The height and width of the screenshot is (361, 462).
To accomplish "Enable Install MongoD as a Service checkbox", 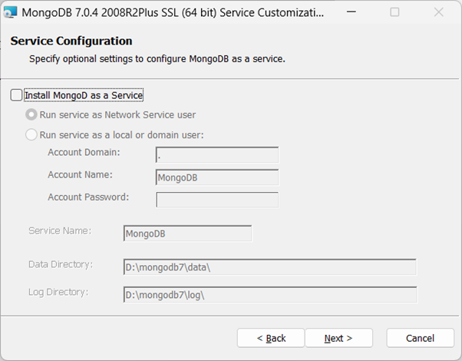I will [17, 95].
